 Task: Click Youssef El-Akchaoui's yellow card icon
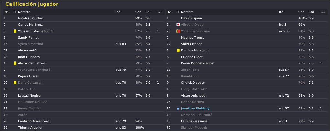(x=15, y=31)
